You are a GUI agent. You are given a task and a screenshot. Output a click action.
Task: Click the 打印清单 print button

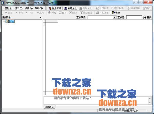click(x=102, y=13)
